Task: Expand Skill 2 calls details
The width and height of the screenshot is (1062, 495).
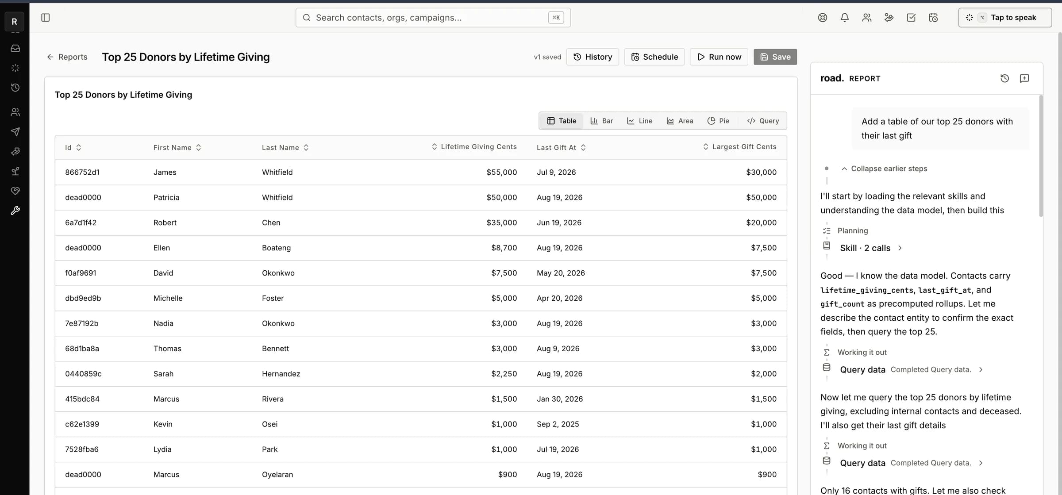Action: 870,248
